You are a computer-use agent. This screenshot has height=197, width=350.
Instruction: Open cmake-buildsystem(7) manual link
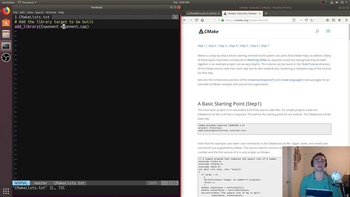coord(261,80)
